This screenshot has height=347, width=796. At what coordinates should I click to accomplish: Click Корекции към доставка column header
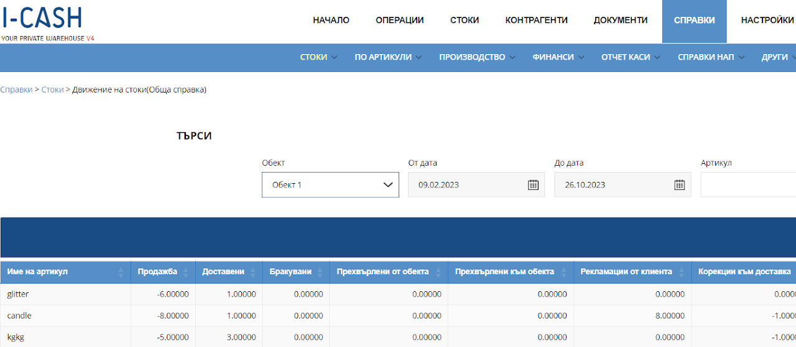(744, 272)
